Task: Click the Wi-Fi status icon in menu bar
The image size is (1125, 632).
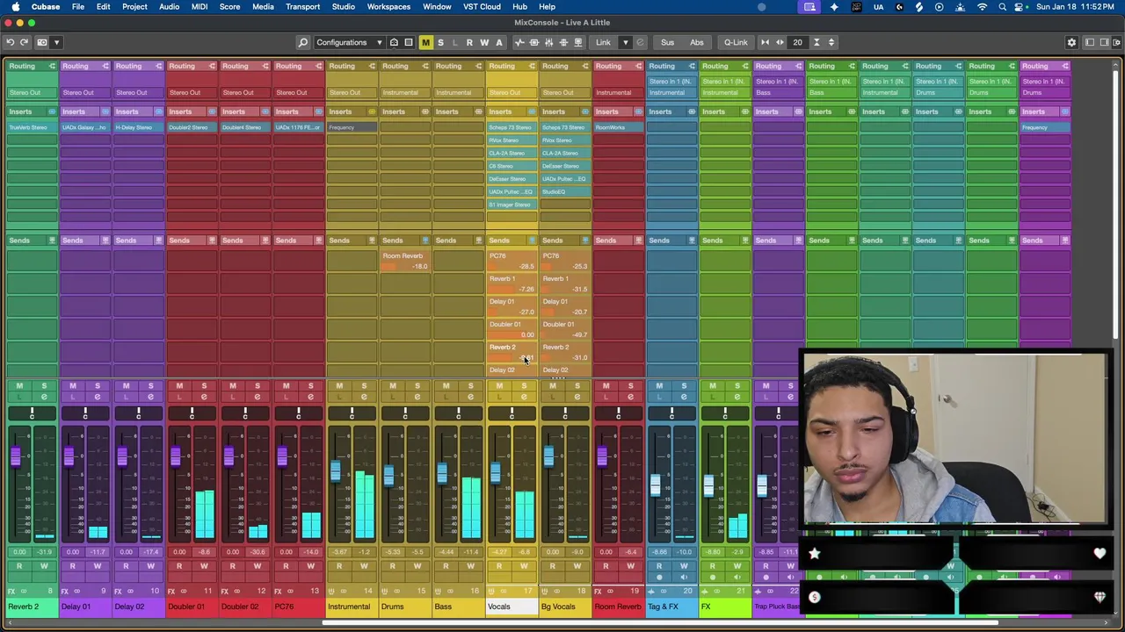Action: pos(981,7)
